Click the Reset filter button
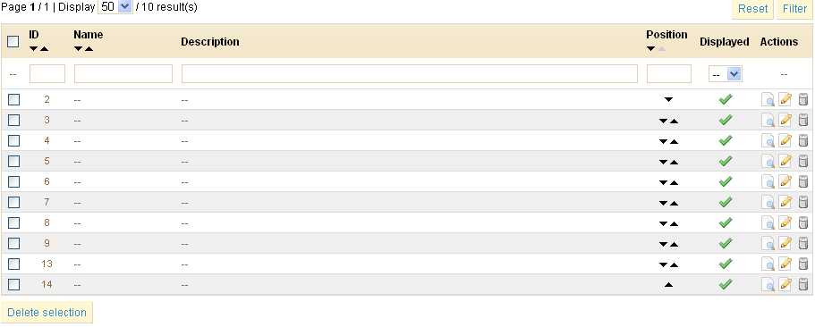This screenshot has width=815, height=327. point(752,9)
